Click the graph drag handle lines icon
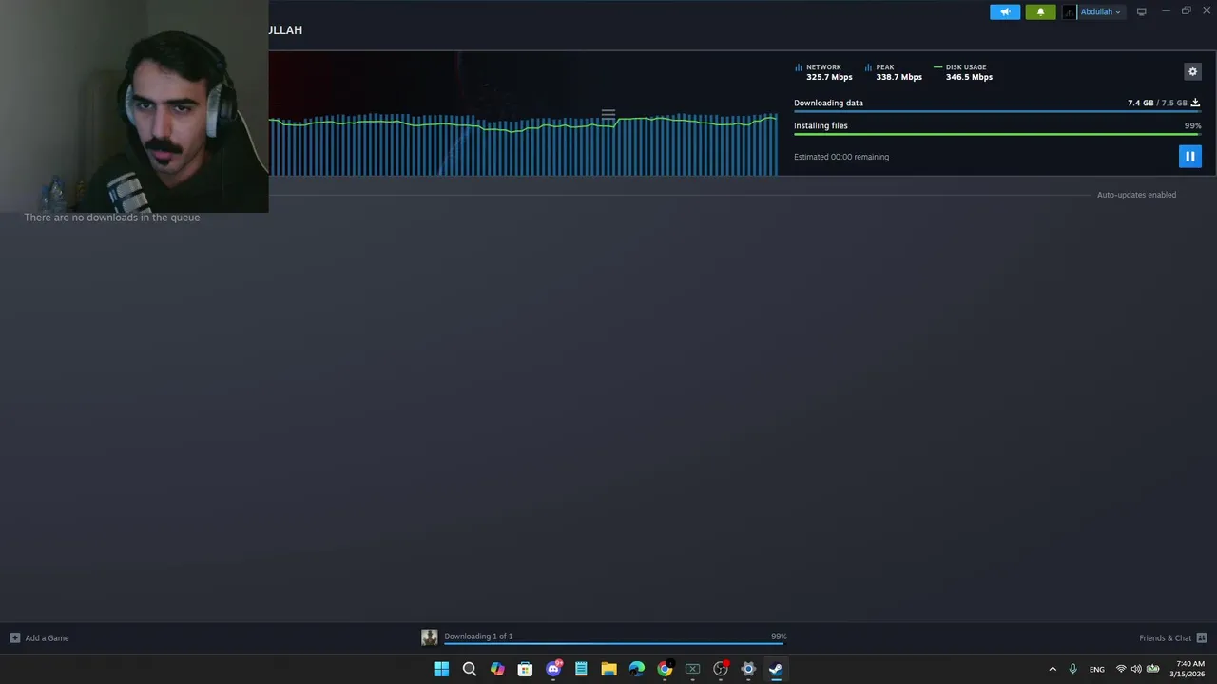The height and width of the screenshot is (684, 1217). [x=608, y=114]
